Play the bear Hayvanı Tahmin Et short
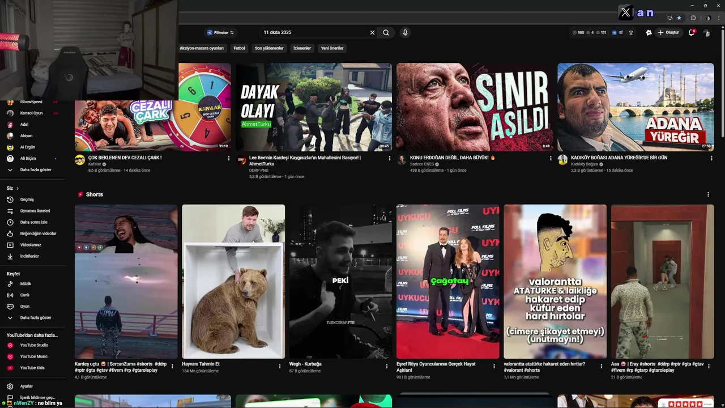The image size is (725, 408). (x=233, y=282)
